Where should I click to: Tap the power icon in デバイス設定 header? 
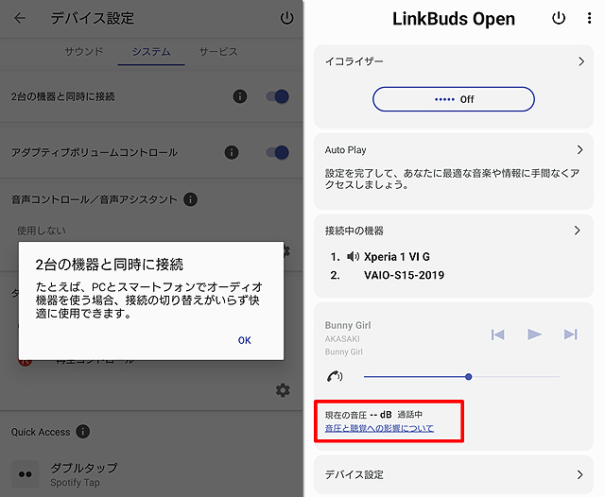click(286, 18)
